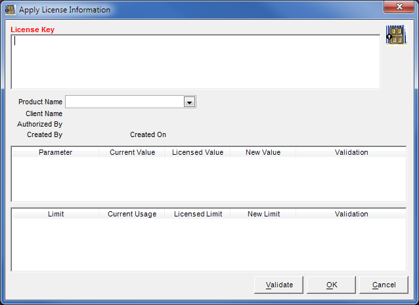This screenshot has width=419, height=305.
Task: Click the Current Value column header
Action: [132, 152]
